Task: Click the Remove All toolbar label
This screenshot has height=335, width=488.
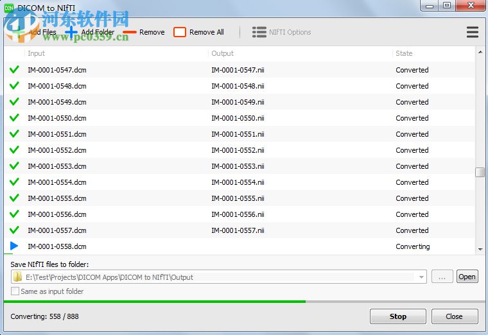Action: click(x=207, y=32)
